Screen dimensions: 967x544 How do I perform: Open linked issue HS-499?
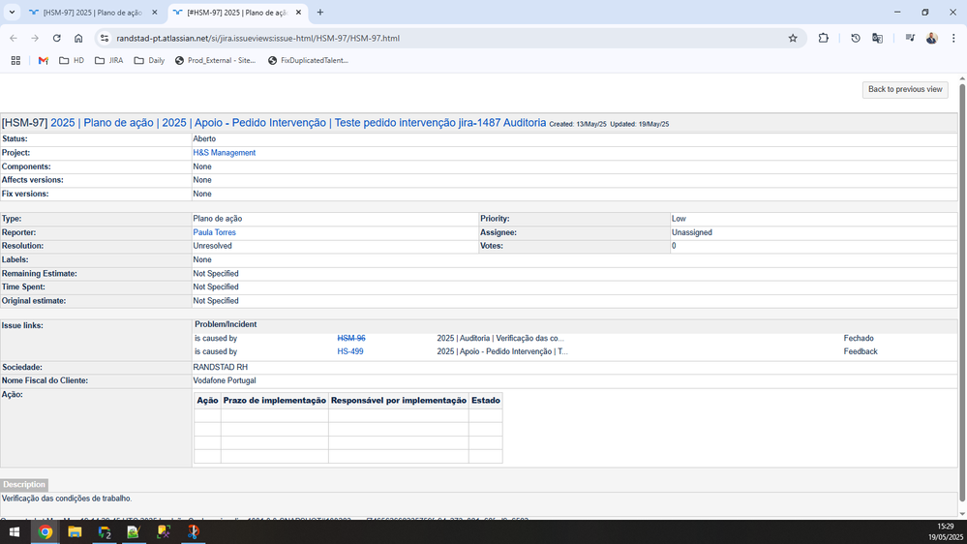click(349, 351)
